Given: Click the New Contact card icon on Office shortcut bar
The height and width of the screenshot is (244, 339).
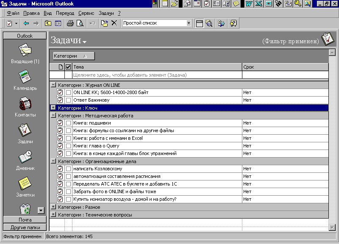Looking at the screenshot, I should pos(217,3).
